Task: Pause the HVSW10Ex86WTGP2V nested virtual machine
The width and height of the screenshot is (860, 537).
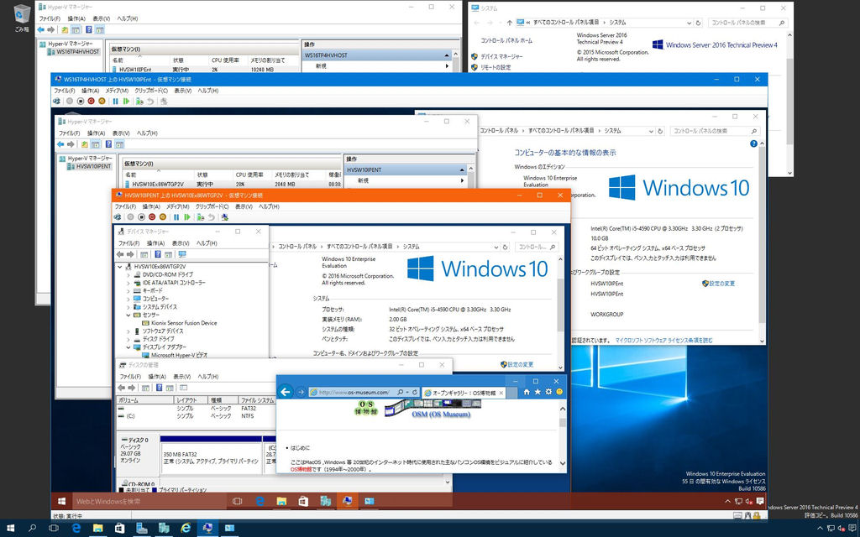Action: pos(176,217)
